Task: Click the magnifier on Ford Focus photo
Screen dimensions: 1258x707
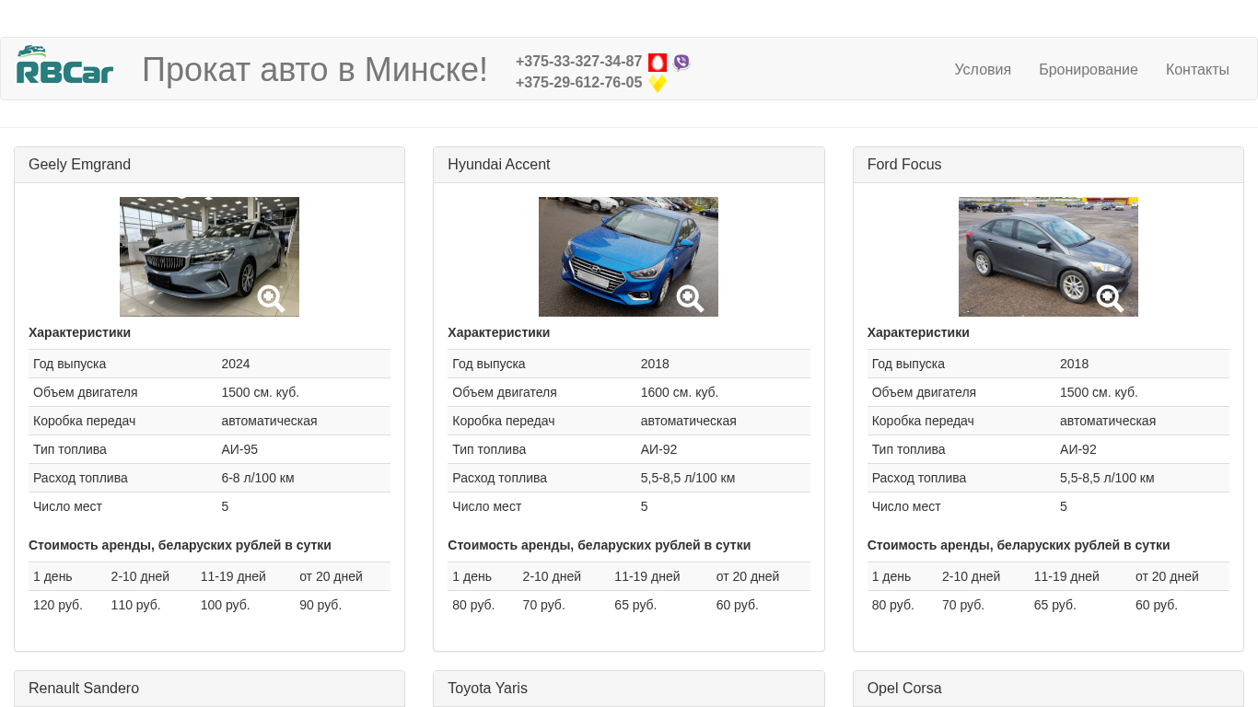Action: [1110, 298]
